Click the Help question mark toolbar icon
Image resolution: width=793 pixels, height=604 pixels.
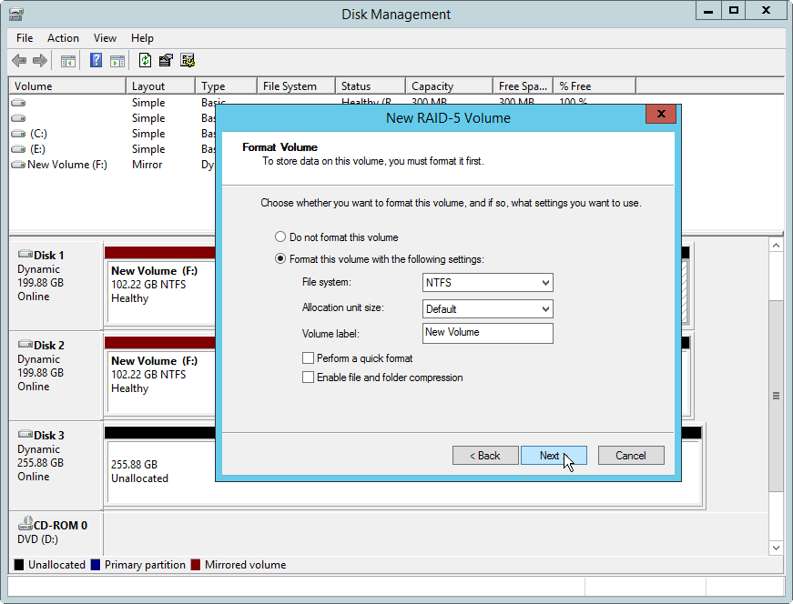[96, 60]
